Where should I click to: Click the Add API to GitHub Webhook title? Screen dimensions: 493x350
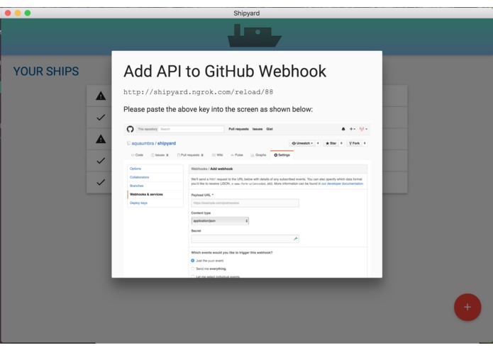click(x=225, y=71)
